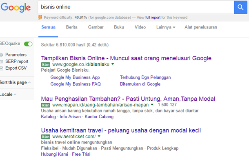Open the Parameters link in SEOquake panel

coord(16,55)
